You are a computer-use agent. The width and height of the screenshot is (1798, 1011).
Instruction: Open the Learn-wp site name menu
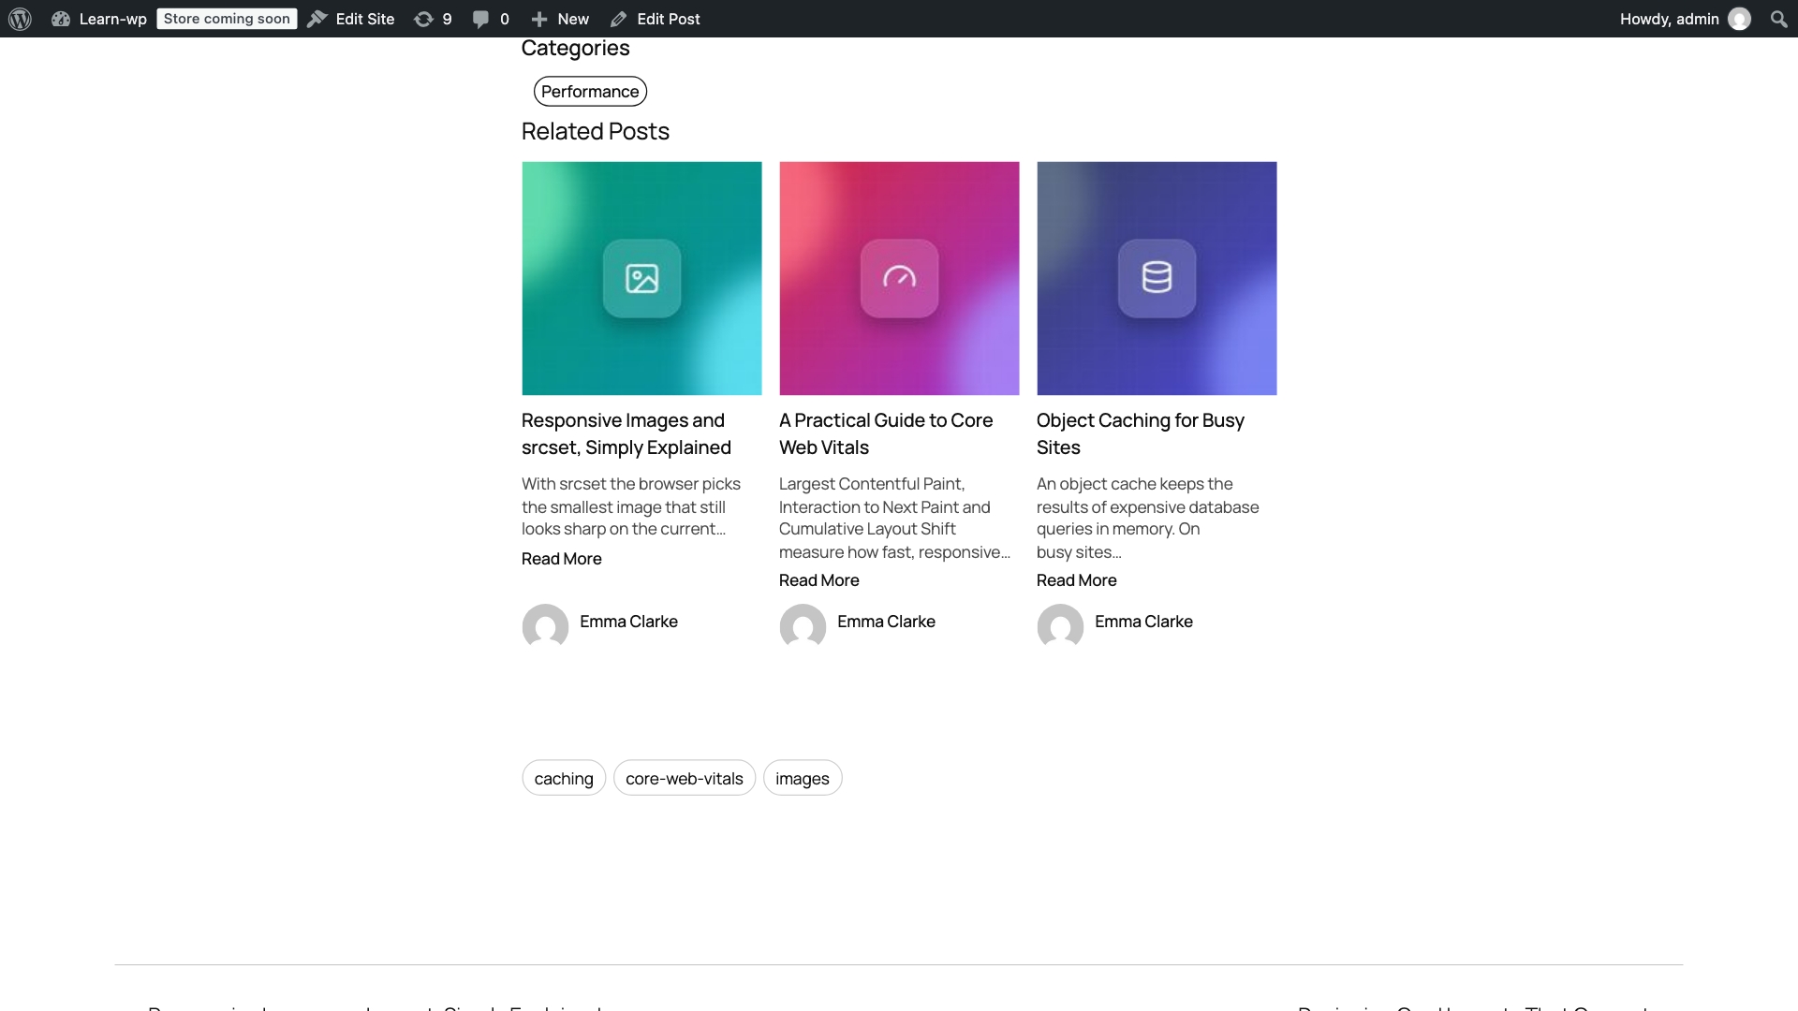[112, 19]
